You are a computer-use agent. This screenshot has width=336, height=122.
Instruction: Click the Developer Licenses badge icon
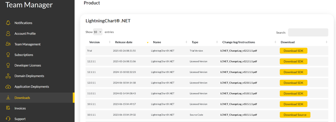pos(8,65)
